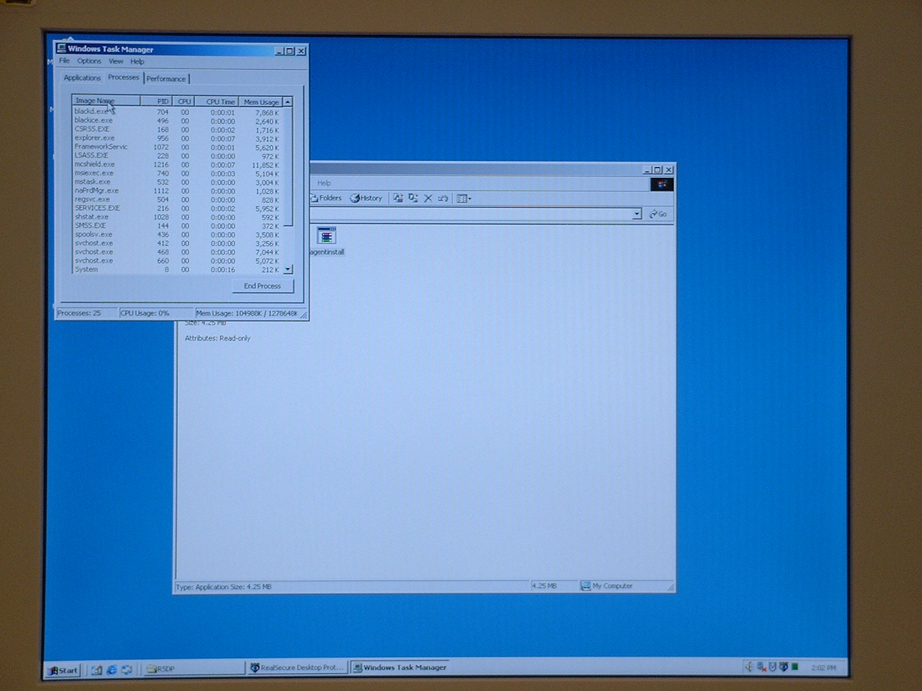Launch Internet Explorer from Quick Launch
Viewport: 922px width, 691px height.
(x=112, y=670)
